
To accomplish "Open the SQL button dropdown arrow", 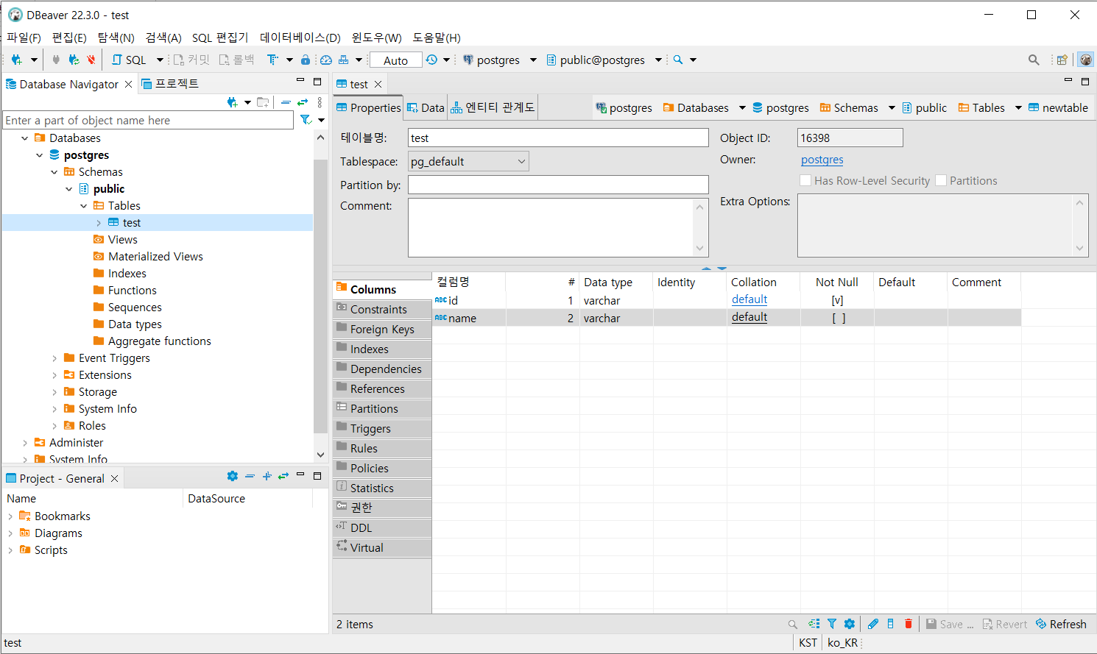I will click(x=159, y=60).
